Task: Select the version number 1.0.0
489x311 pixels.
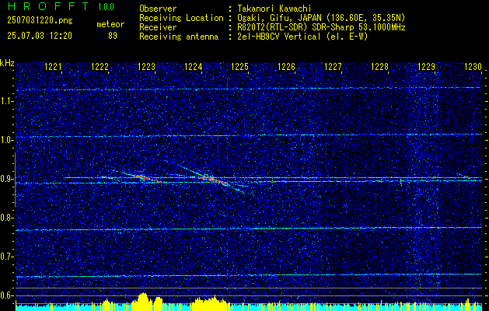Action: [106, 6]
